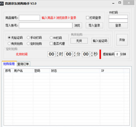The width and height of the screenshot is (136, 127).
Task: Switch to the 抢购信息 tab
Action: [9, 64]
